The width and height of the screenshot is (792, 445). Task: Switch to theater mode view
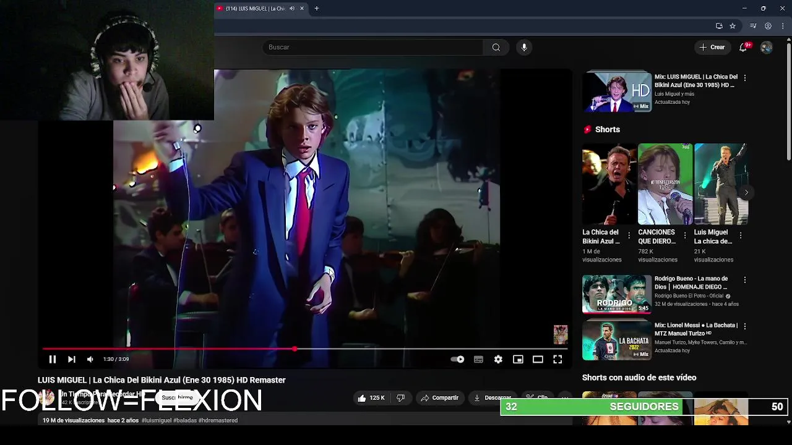[538, 359]
